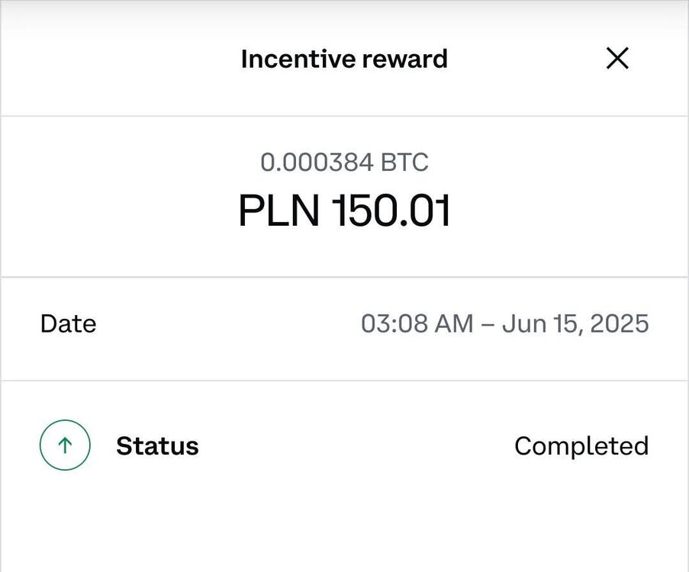The width and height of the screenshot is (689, 572).
Task: Click the PLN currency code
Action: point(279,210)
